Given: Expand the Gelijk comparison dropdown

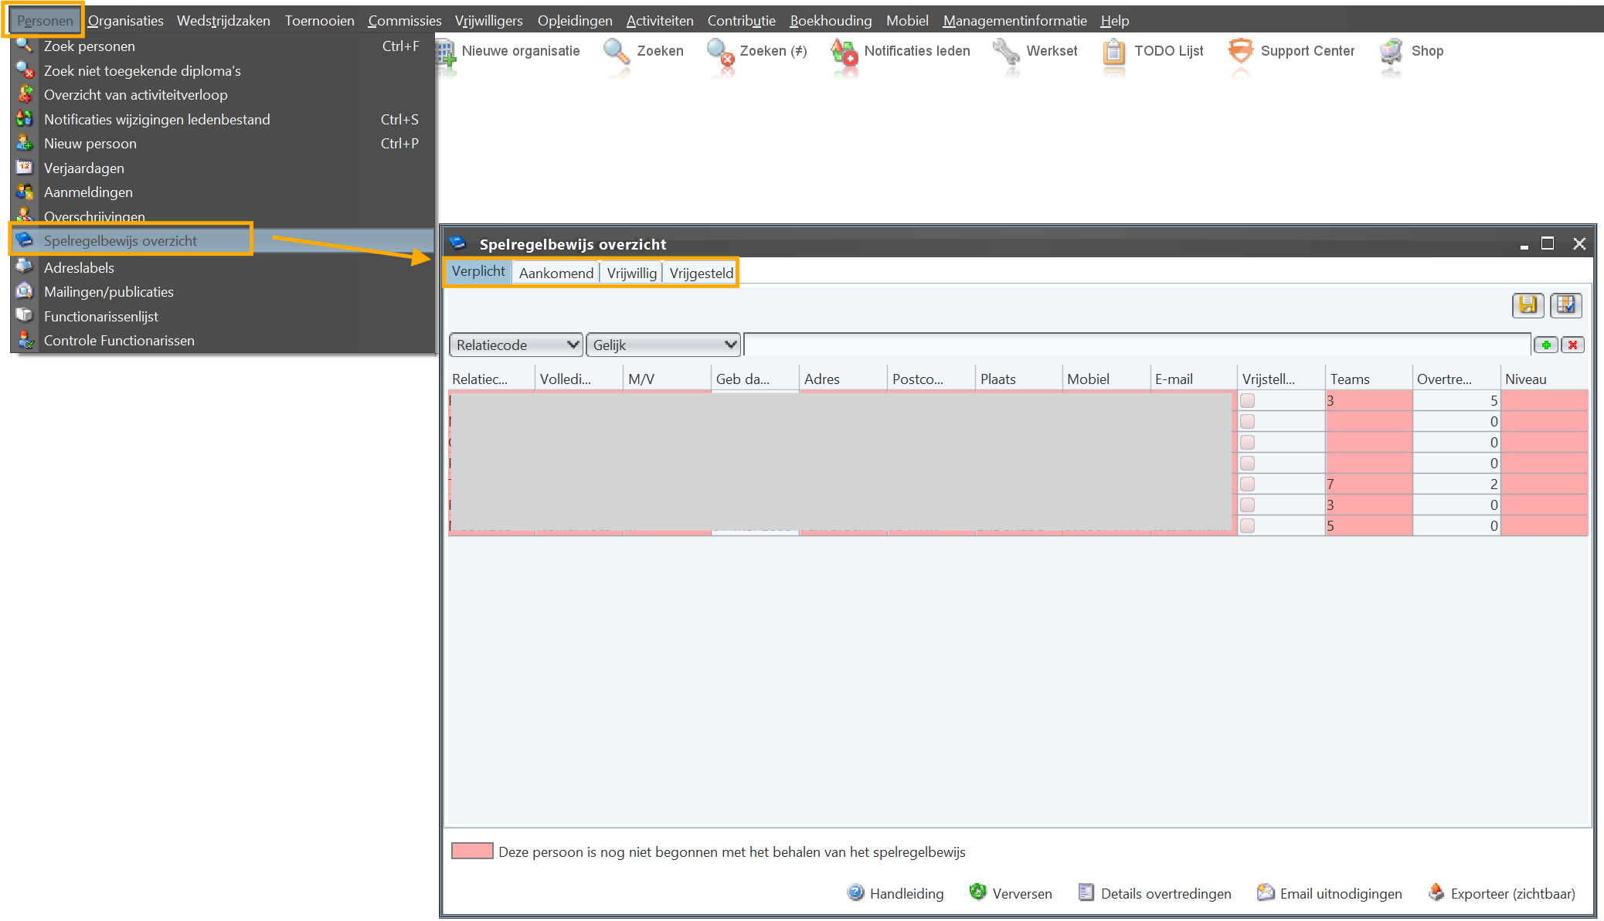Looking at the screenshot, I should [664, 345].
